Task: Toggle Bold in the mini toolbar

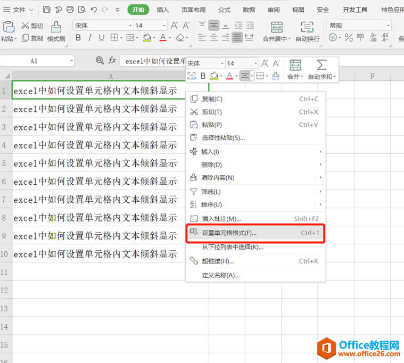Action: [x=203, y=76]
